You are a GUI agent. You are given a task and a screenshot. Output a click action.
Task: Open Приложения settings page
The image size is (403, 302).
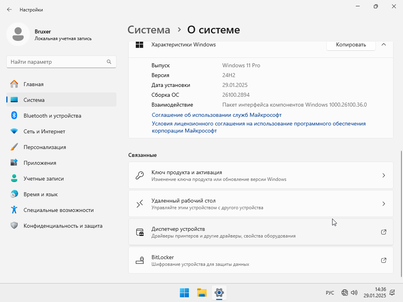(x=39, y=163)
